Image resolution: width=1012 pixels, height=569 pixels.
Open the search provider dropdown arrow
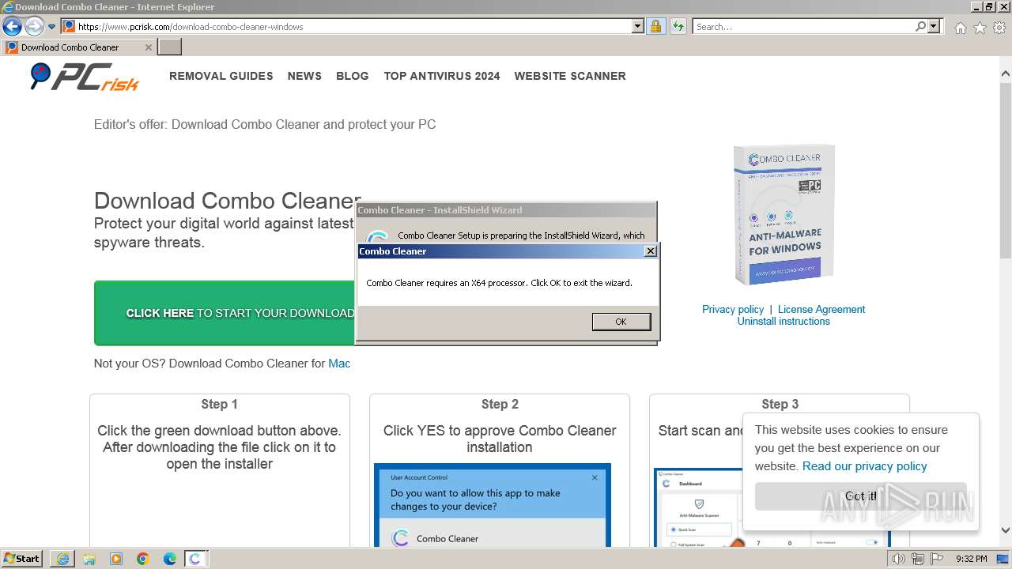click(x=934, y=26)
